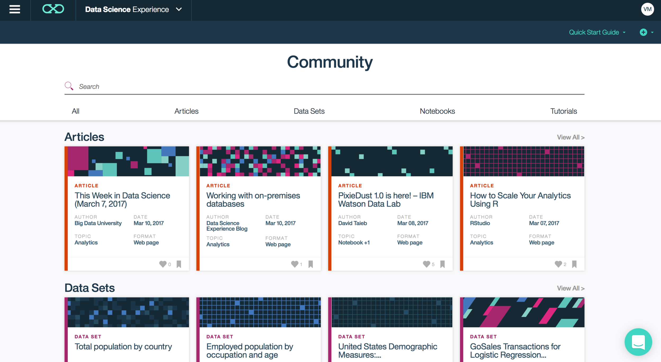Image resolution: width=661 pixels, height=362 pixels.
Task: Click the Notebook +1 topic
Action: pyautogui.click(x=354, y=243)
